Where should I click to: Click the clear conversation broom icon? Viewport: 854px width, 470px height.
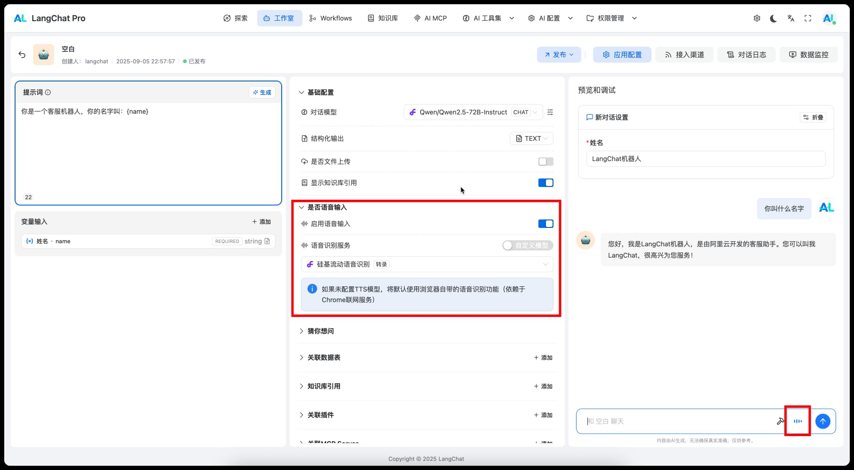(780, 421)
